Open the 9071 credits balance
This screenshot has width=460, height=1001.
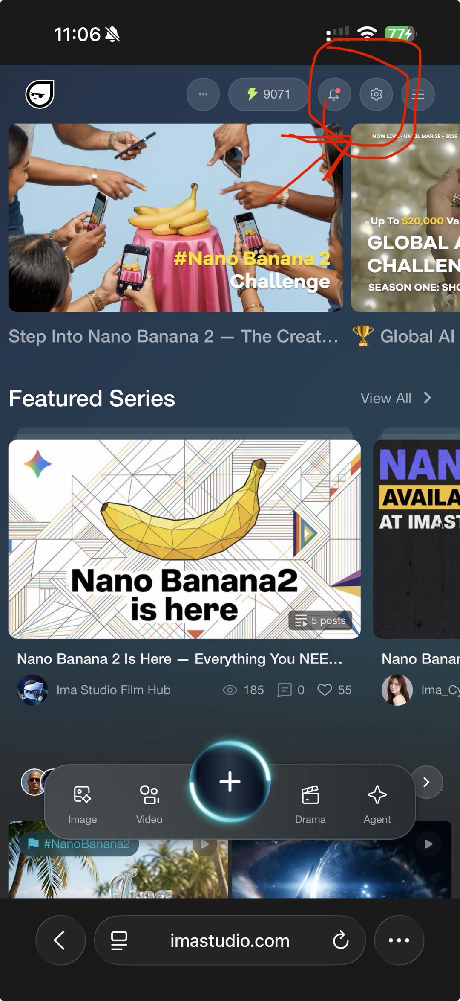268,94
